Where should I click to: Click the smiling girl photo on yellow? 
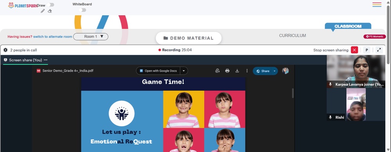click(184, 109)
